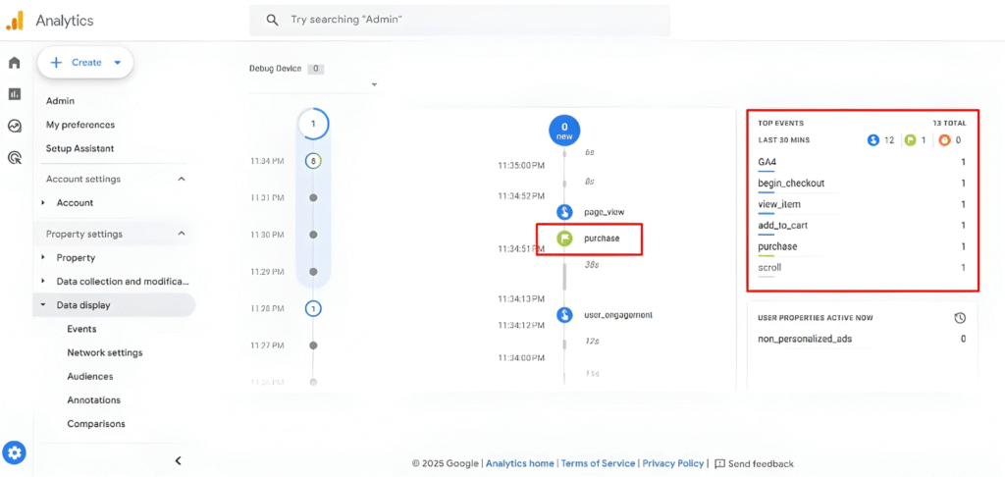Open the Terms of Service link
The width and height of the screenshot is (1005, 477).
[x=598, y=463]
